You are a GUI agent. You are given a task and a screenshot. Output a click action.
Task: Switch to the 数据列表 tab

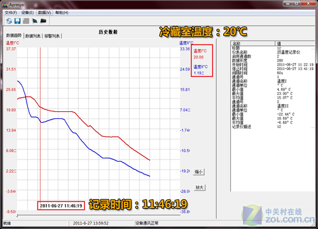point(33,36)
